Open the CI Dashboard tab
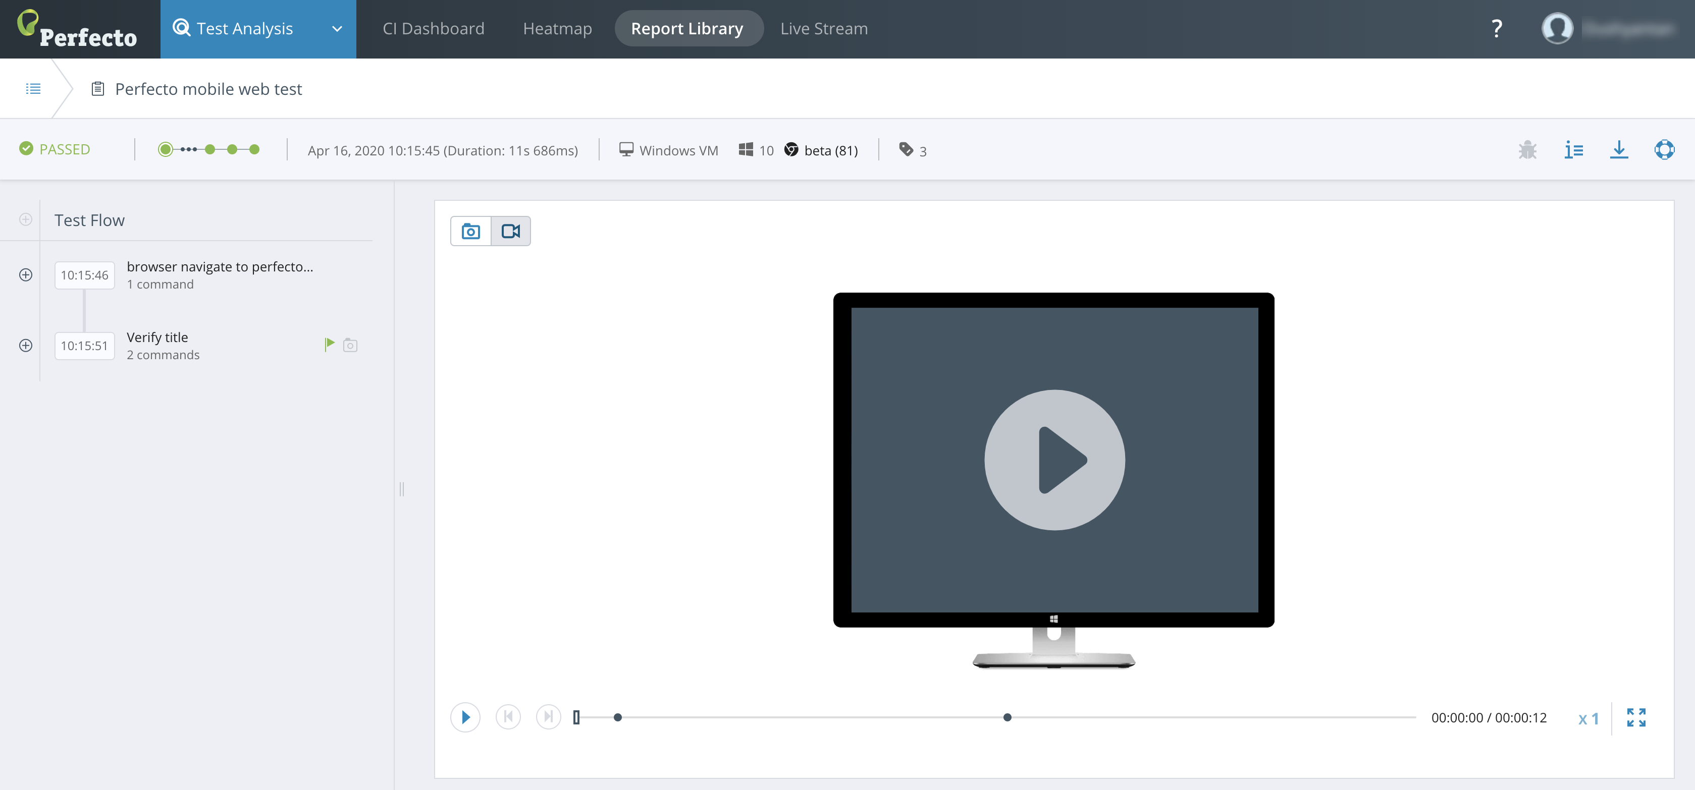This screenshot has height=790, width=1695. [433, 29]
